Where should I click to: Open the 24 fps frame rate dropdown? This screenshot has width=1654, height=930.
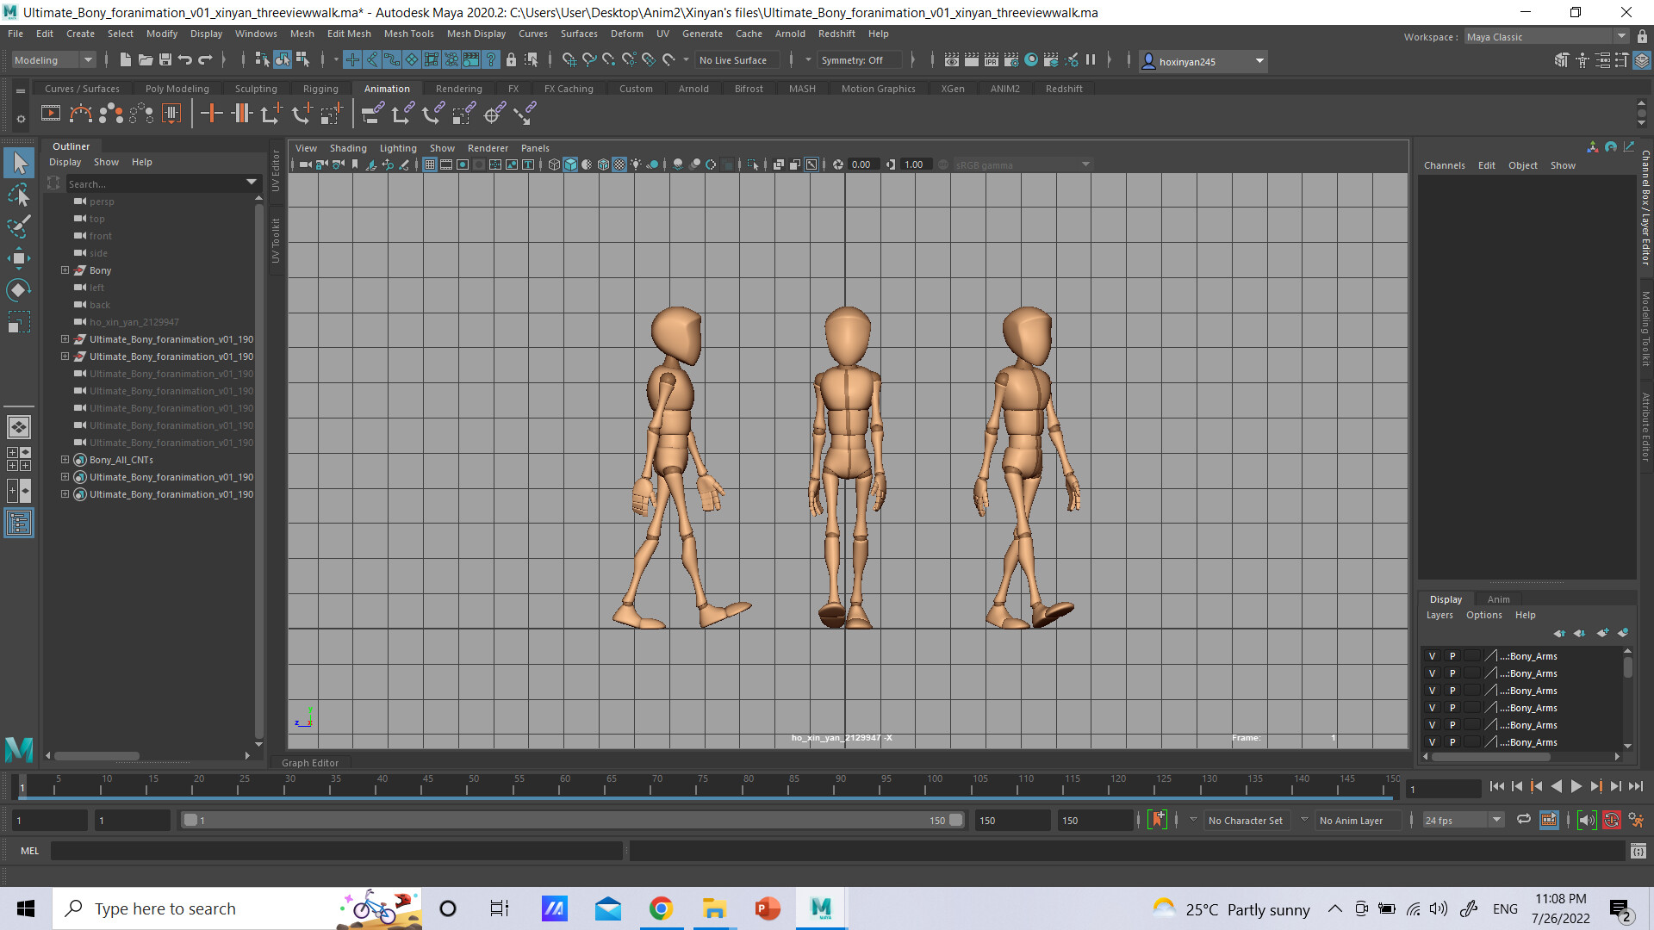pyautogui.click(x=1463, y=821)
